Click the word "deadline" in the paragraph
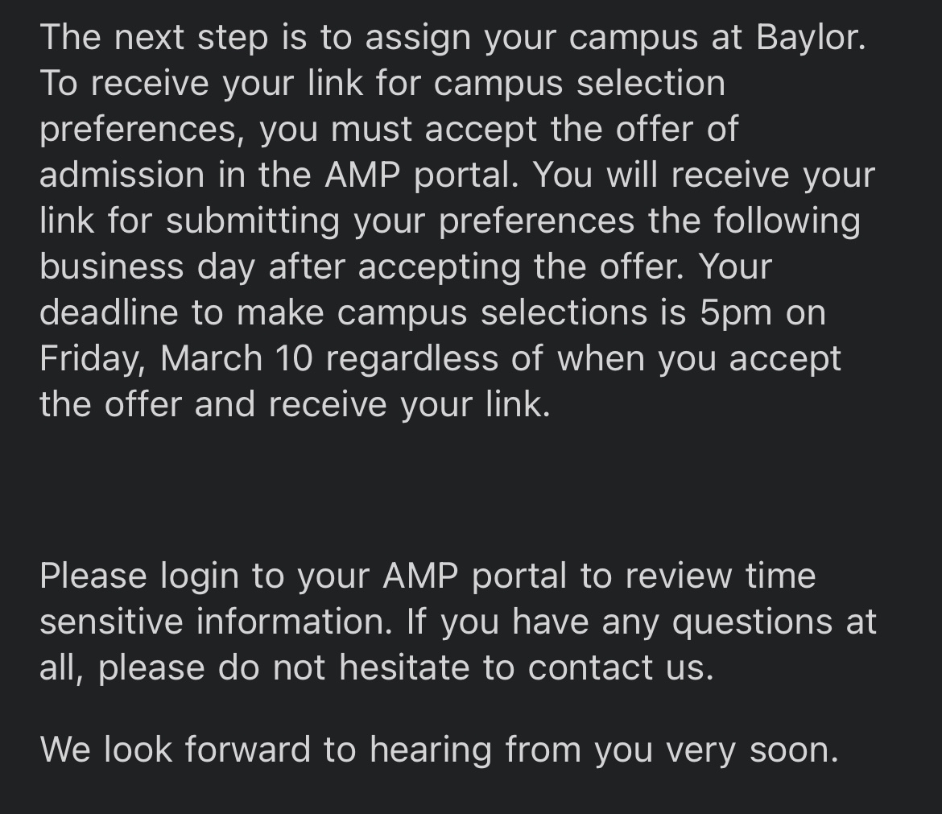The width and height of the screenshot is (942, 814). (109, 313)
